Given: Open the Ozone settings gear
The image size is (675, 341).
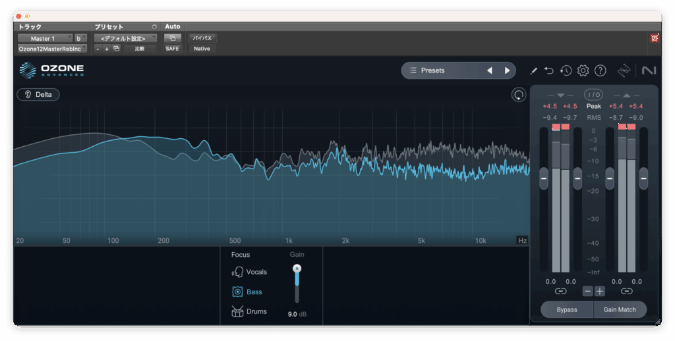Looking at the screenshot, I should point(583,70).
